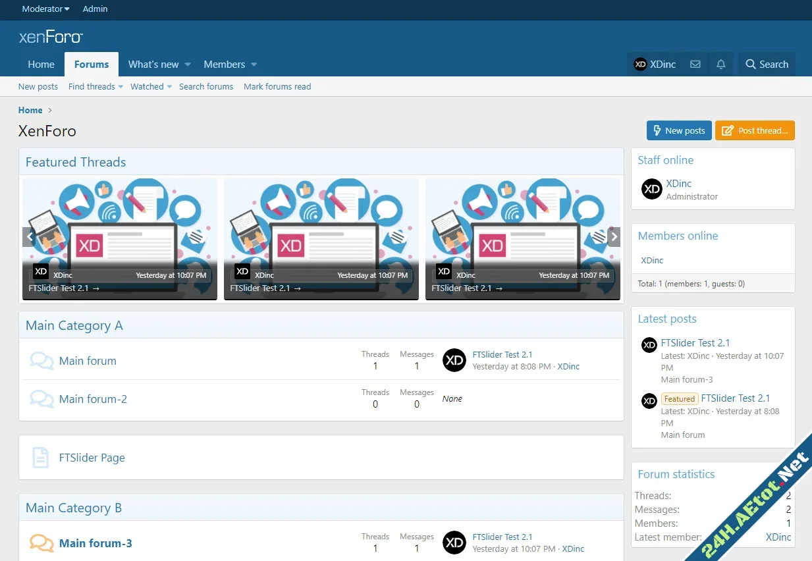812x561 pixels.
Task: Click XDinc under Members online
Action: point(652,260)
